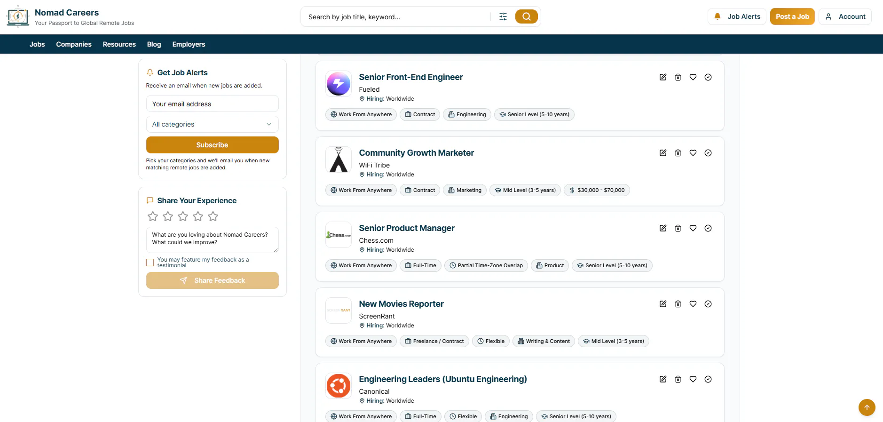Click the Share Feedback button
This screenshot has height=422, width=883.
click(213, 280)
